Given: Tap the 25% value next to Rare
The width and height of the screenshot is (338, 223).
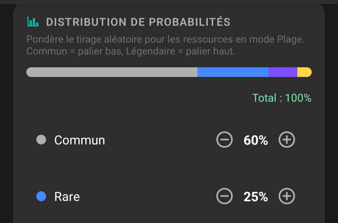Looking at the screenshot, I should [255, 196].
